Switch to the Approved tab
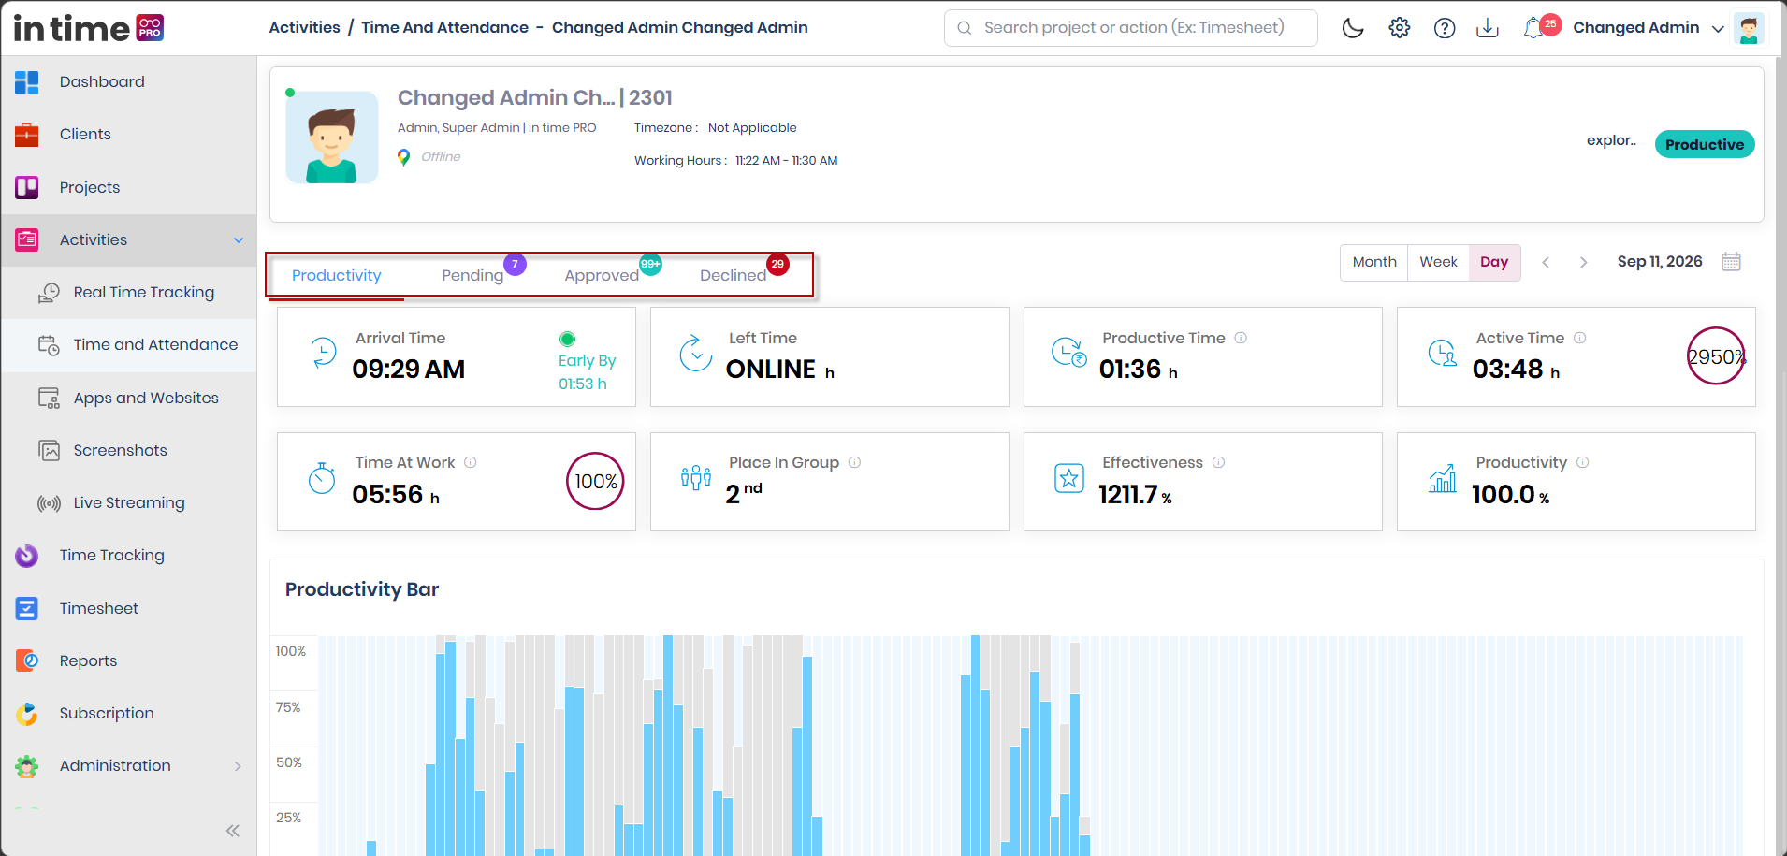 click(x=602, y=275)
